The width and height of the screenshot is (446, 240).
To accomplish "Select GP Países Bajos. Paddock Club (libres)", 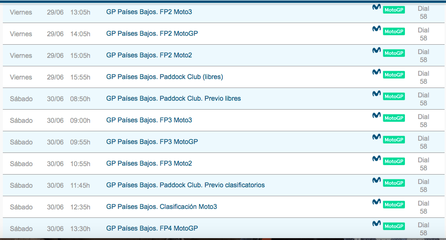I will [x=164, y=77].
